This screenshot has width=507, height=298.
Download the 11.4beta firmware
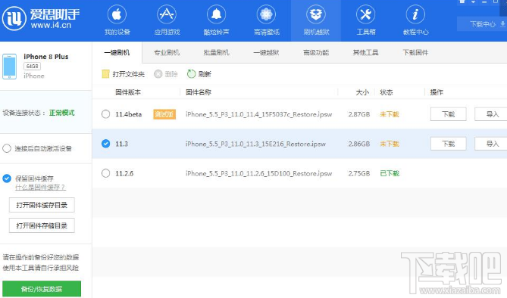click(448, 114)
